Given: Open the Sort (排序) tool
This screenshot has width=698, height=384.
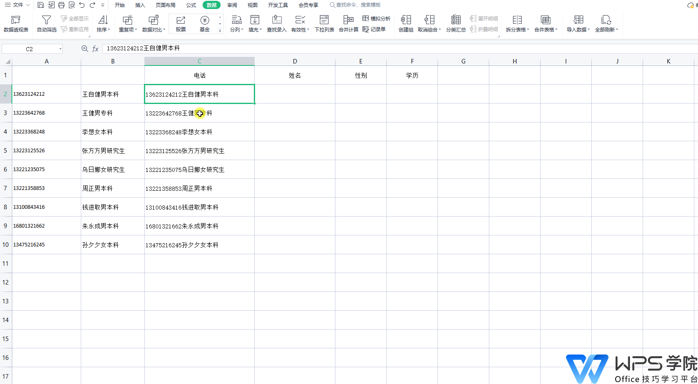Looking at the screenshot, I should tap(103, 24).
